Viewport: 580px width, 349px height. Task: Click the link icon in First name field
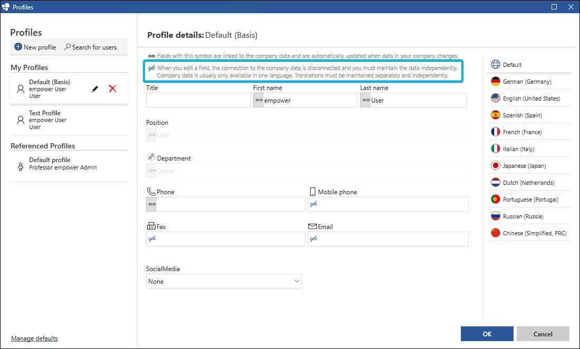tap(258, 100)
